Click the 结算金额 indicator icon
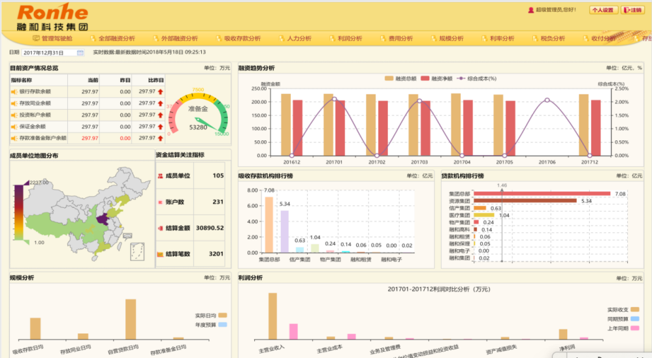Screen dimensions: 652x358 160,228
